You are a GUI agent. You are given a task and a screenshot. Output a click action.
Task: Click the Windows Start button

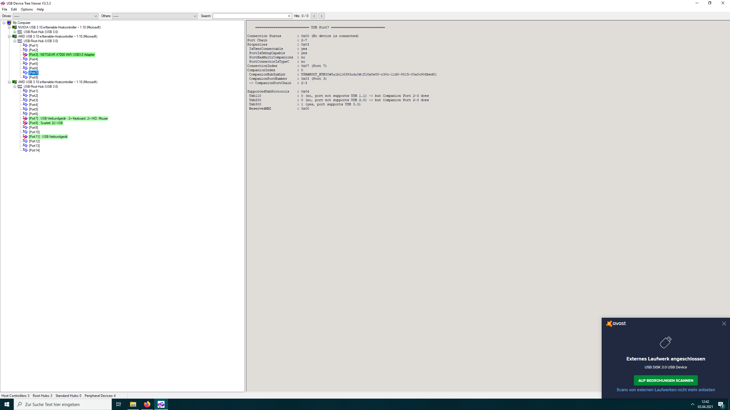click(7, 404)
